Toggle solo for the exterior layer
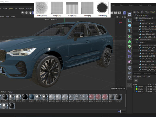Viewport: 156px width, 117px height. pyautogui.click(x=146, y=91)
